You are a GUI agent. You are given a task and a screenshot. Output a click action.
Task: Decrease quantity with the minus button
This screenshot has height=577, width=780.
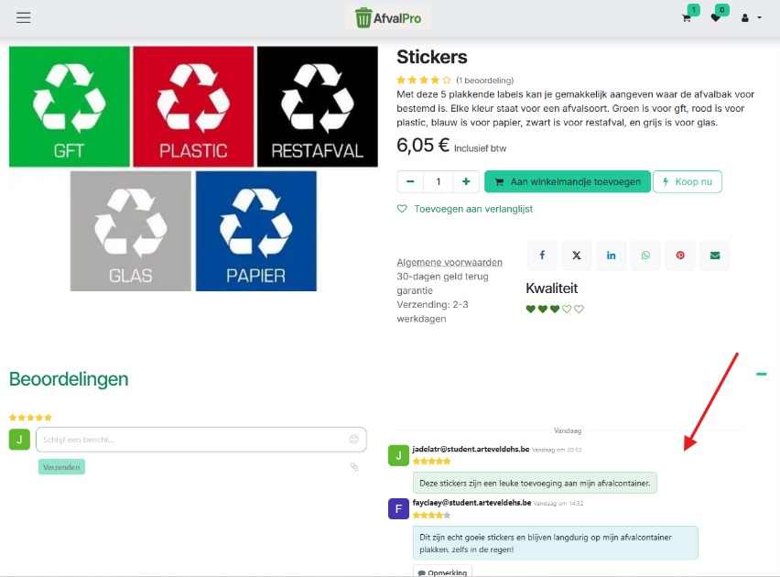point(410,181)
